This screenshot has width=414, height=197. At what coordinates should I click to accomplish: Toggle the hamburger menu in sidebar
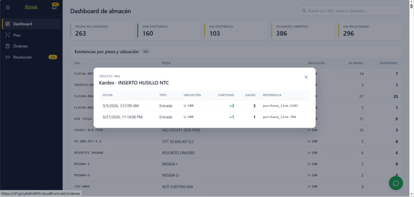point(8,7)
